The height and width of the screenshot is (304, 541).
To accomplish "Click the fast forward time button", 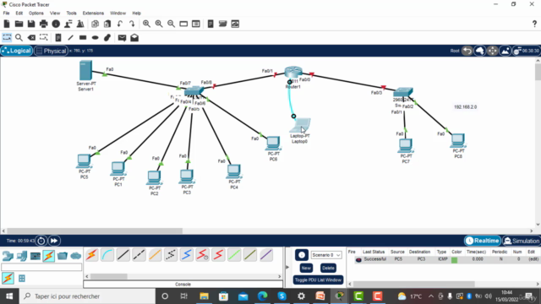I will click(x=54, y=241).
